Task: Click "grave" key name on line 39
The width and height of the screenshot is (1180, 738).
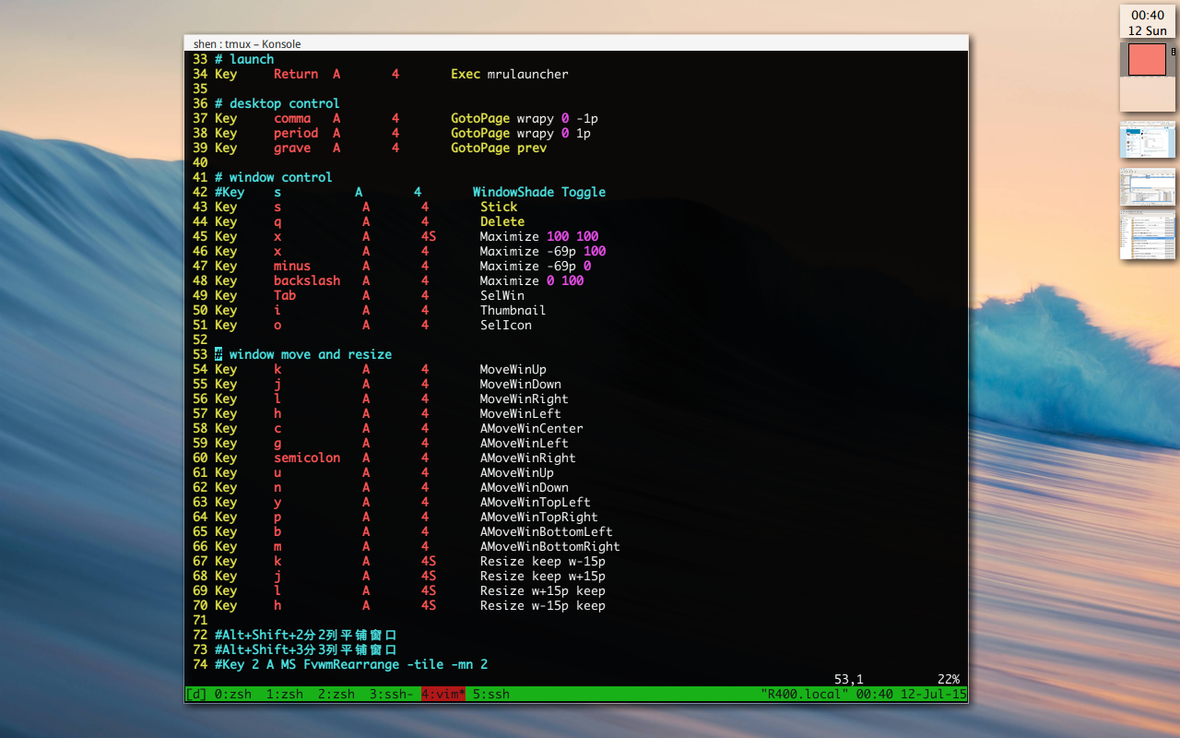Action: (x=292, y=148)
